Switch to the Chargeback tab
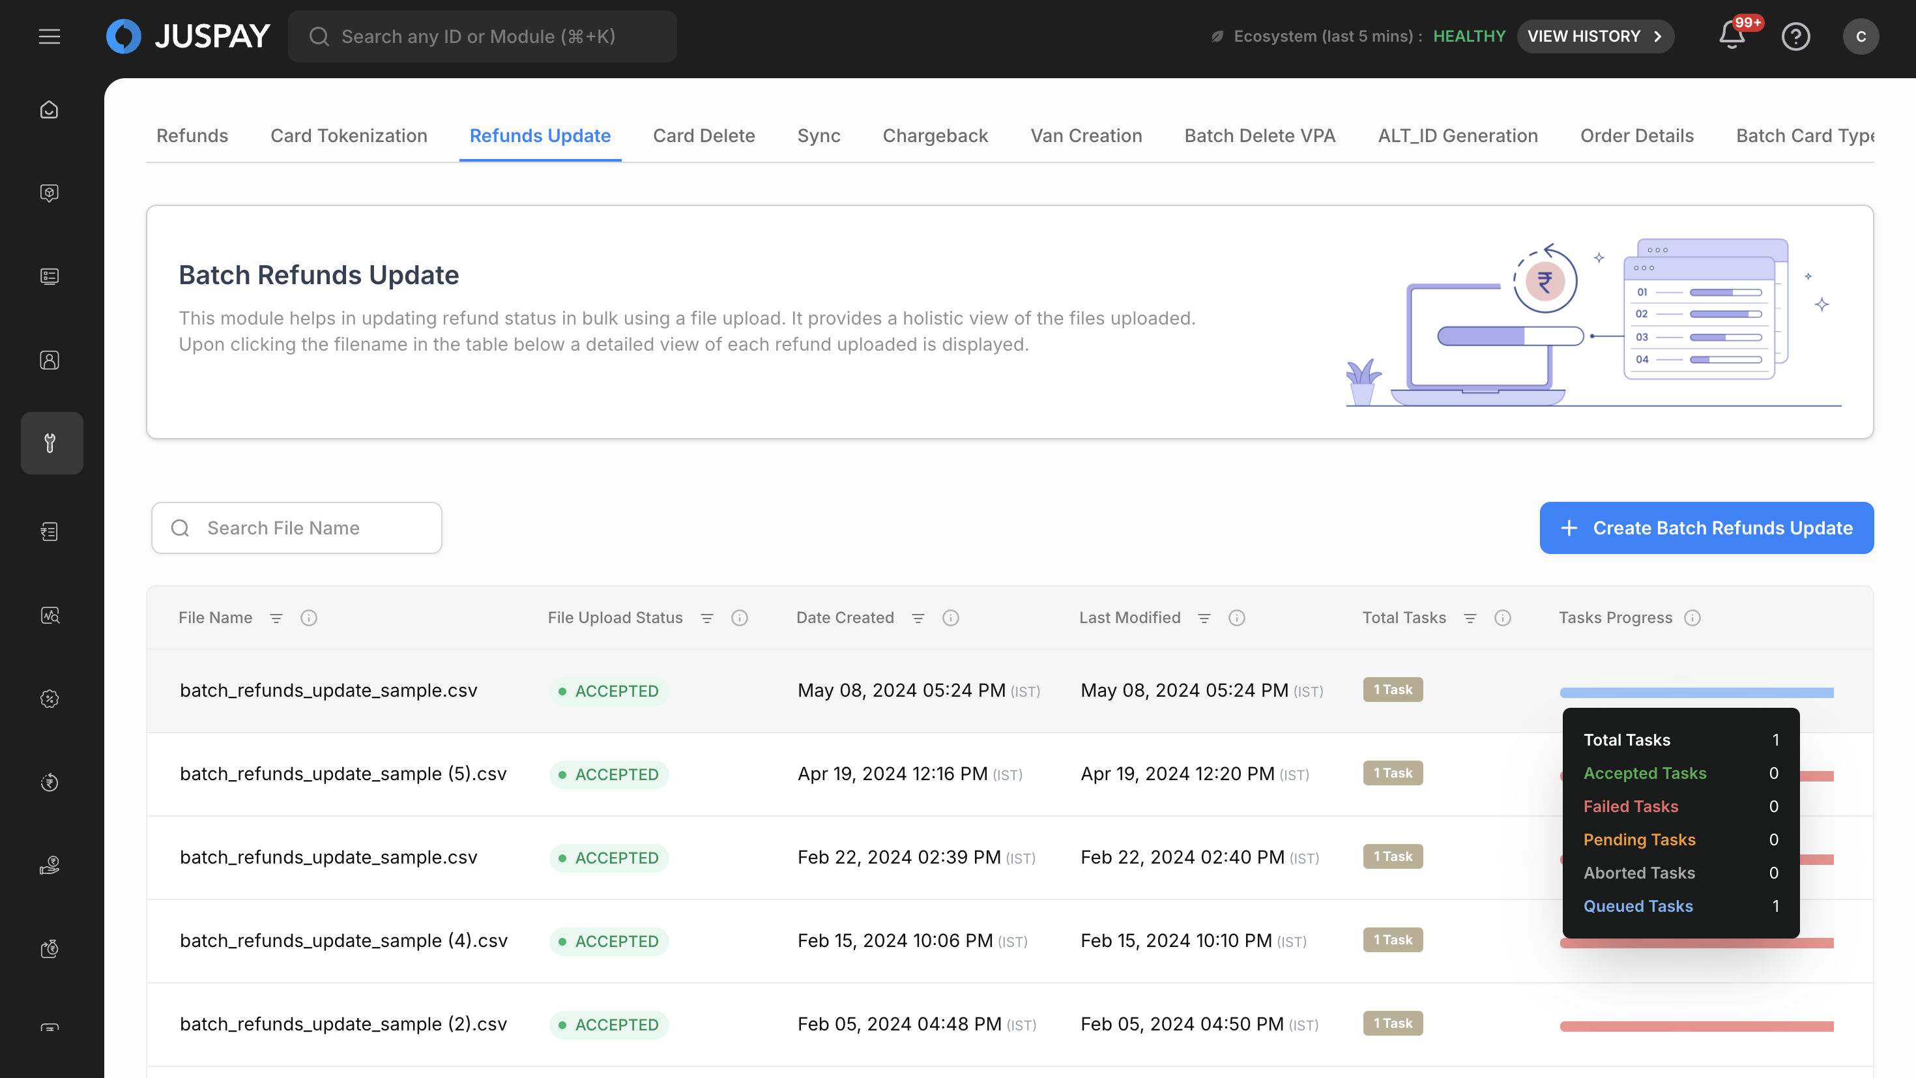Screen dimensions: 1916x1078 tap(935, 136)
